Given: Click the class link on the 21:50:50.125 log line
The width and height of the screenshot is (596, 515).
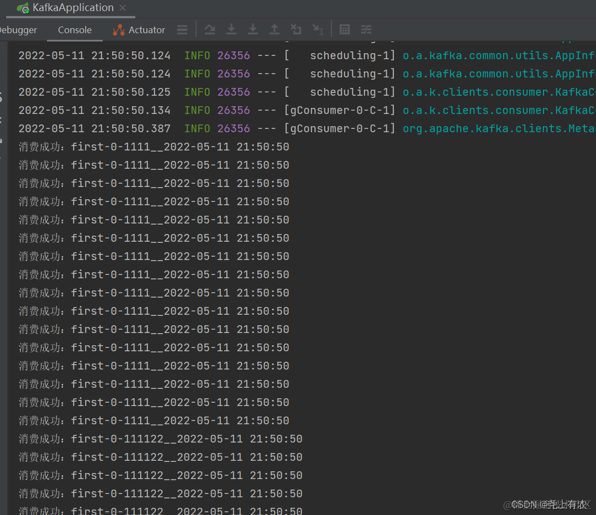Looking at the screenshot, I should [x=499, y=92].
